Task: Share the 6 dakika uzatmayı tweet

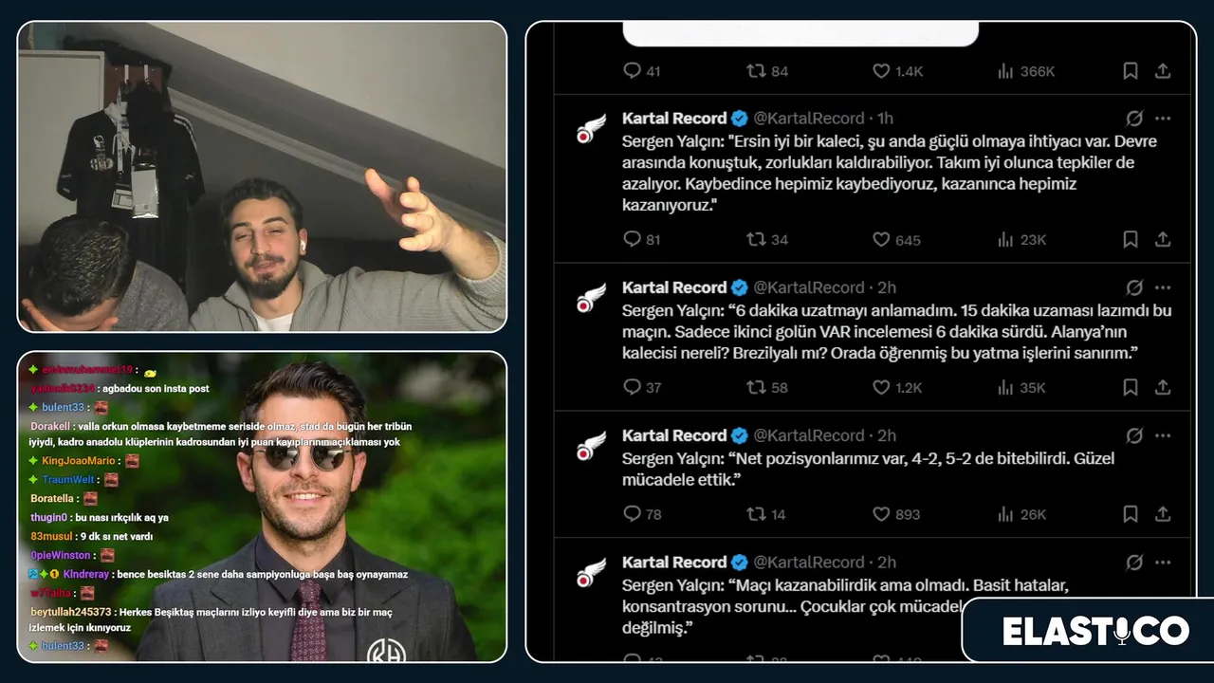Action: pyautogui.click(x=1162, y=387)
